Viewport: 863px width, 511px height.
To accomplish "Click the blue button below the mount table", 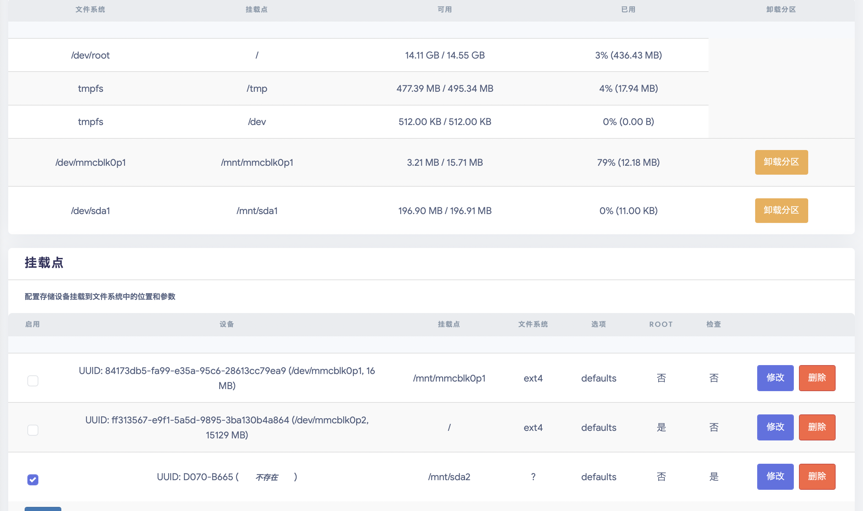I will point(43,509).
